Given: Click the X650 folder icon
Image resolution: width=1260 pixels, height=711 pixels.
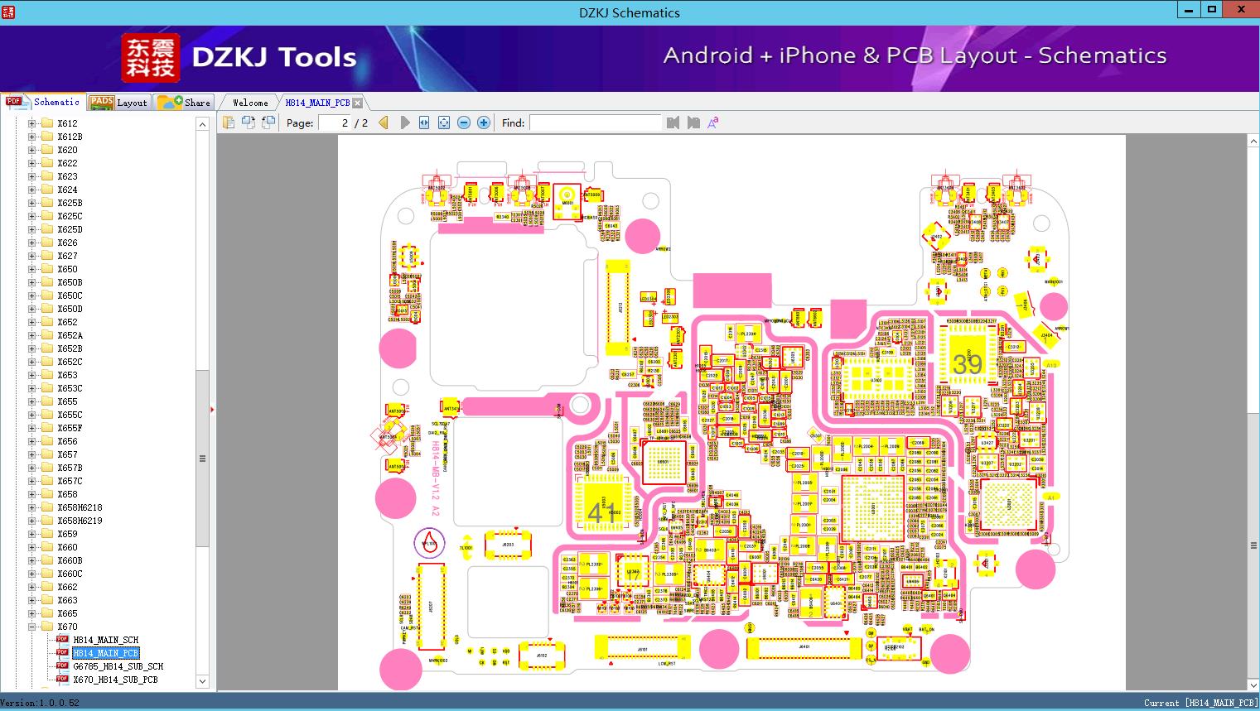Looking at the screenshot, I should click(x=47, y=269).
